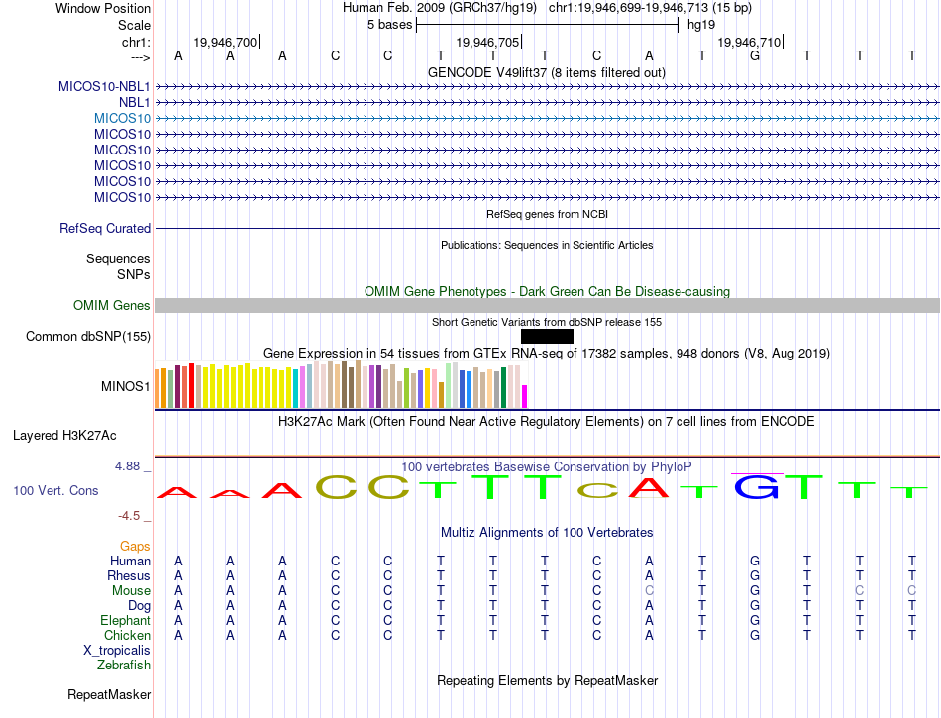Open the RefSeq Curated track label

(x=104, y=228)
